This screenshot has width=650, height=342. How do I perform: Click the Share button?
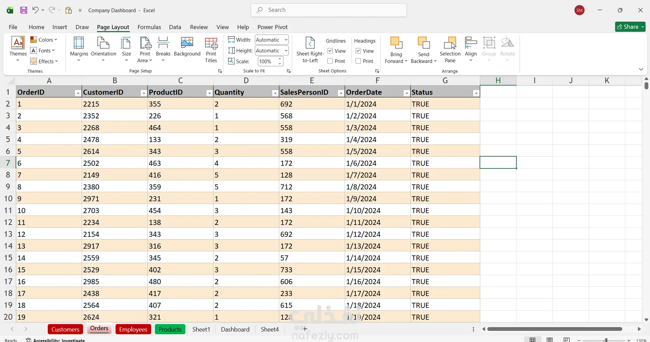pyautogui.click(x=630, y=27)
